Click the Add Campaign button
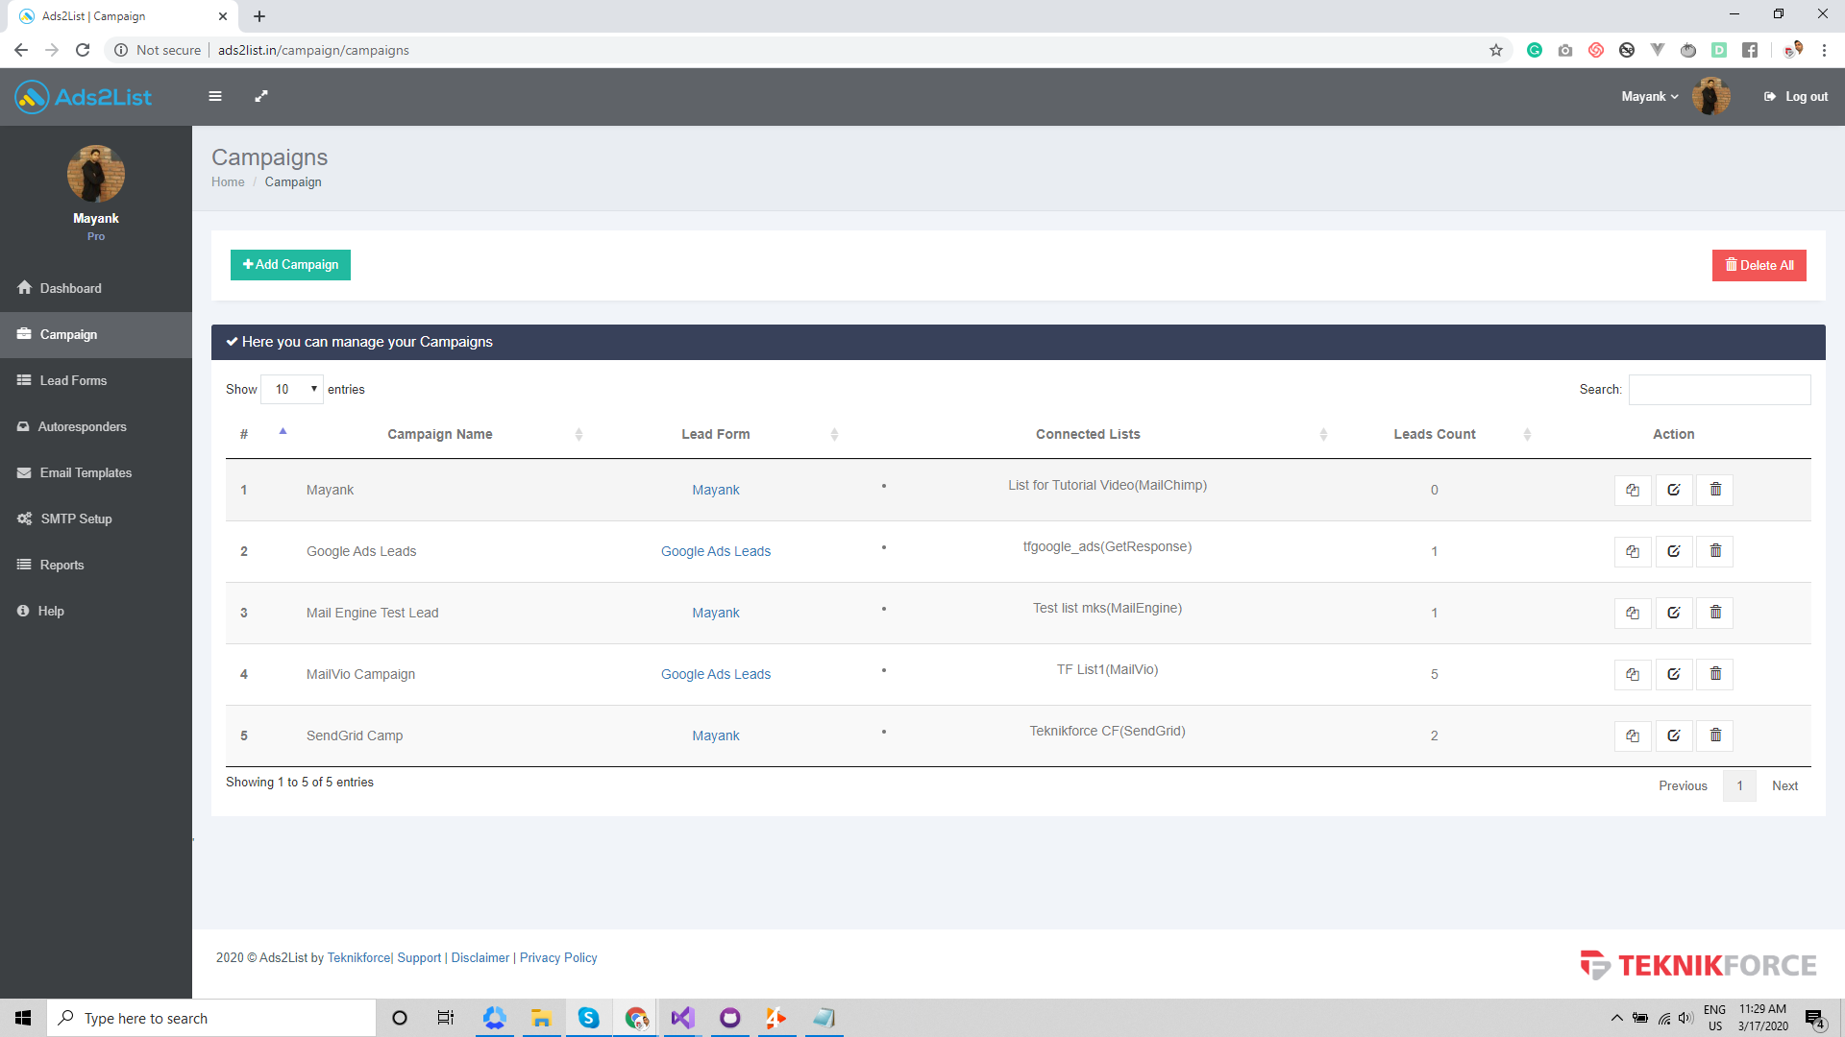This screenshot has width=1845, height=1037. 290,265
